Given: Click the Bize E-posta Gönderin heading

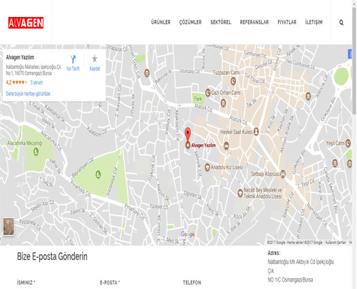Looking at the screenshot, I should click(x=52, y=256).
